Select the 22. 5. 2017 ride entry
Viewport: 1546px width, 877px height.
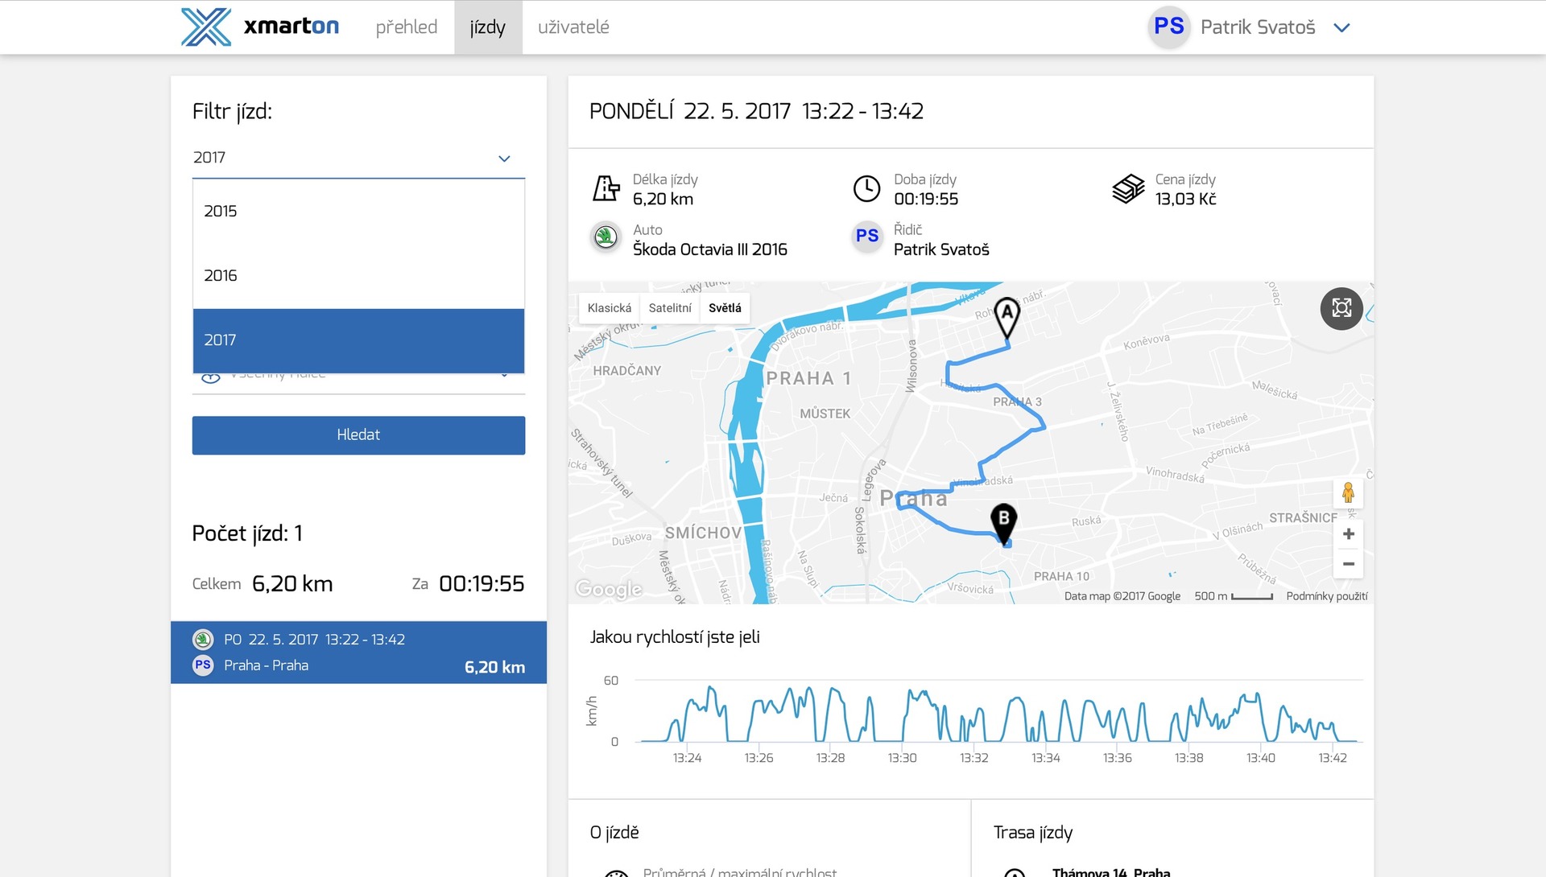click(x=358, y=652)
